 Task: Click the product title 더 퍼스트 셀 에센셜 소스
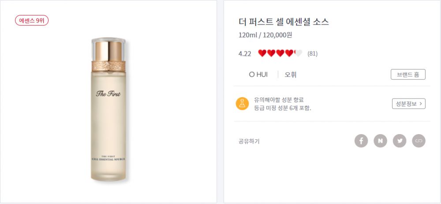(284, 22)
